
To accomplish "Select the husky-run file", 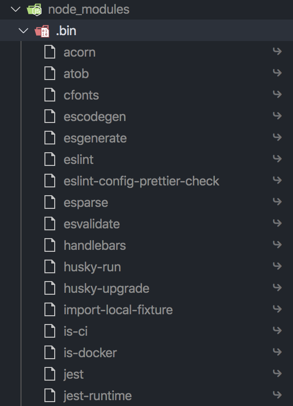I will (146, 267).
